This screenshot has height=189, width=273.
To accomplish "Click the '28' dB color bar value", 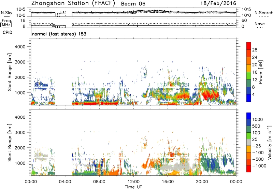I will point(255,50).
